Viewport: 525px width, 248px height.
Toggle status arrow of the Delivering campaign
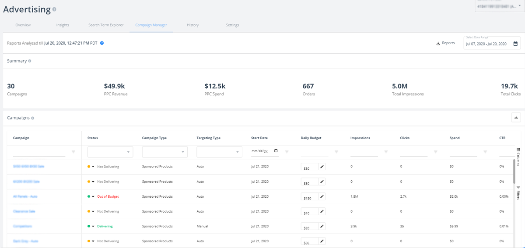point(93,227)
